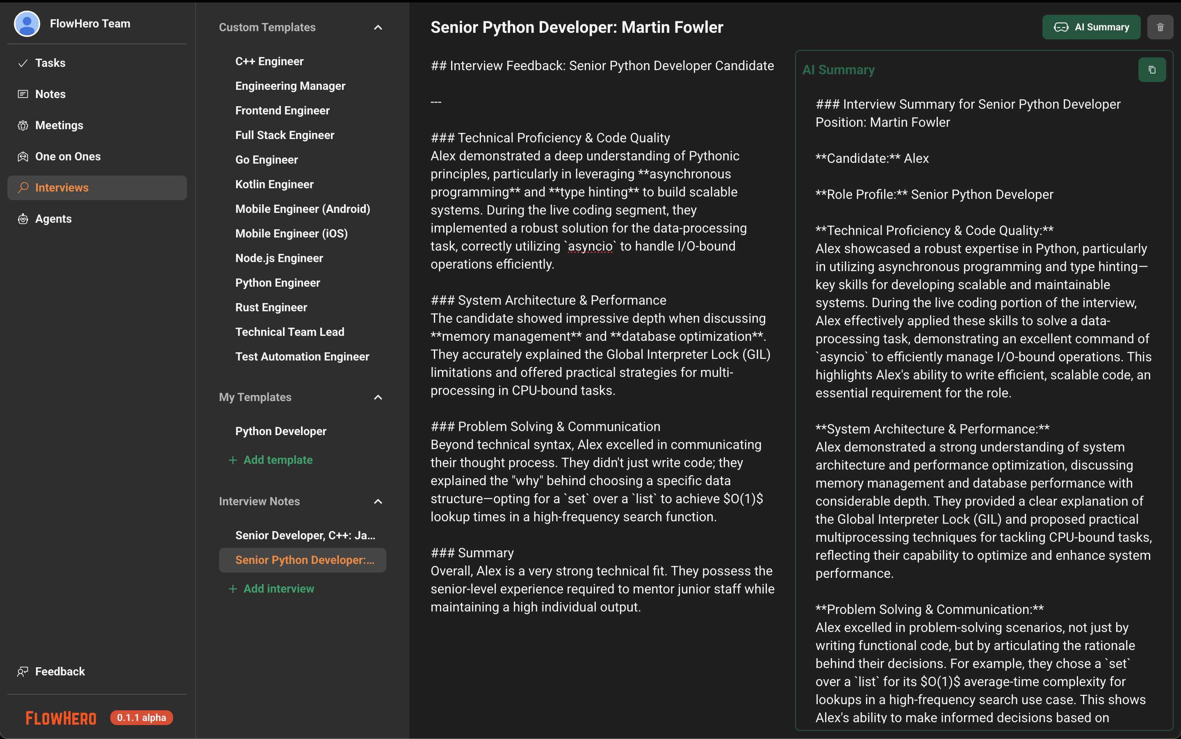The height and width of the screenshot is (739, 1181).
Task: Select Senior Developer, C++ interview note
Action: coord(305,535)
